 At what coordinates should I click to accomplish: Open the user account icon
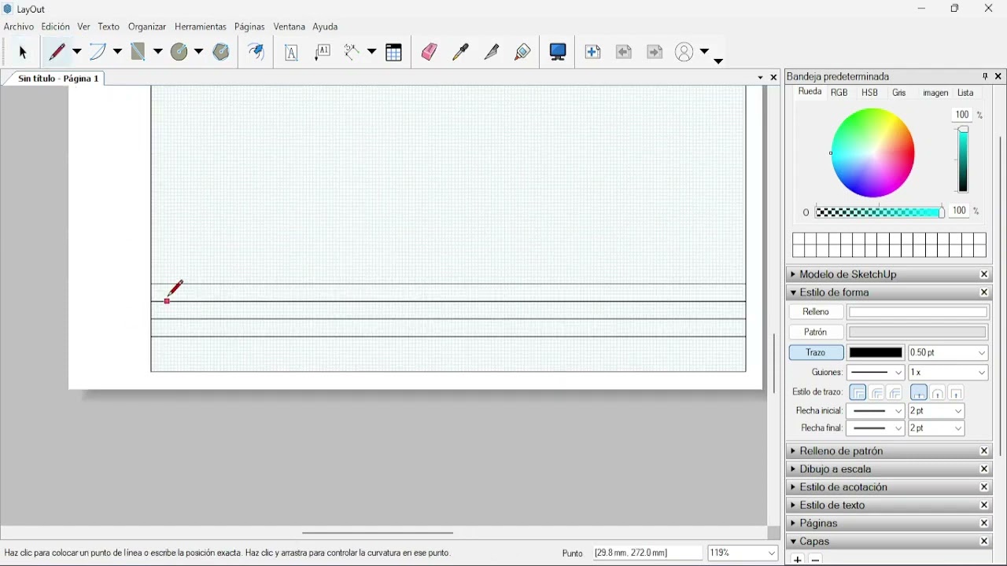pyautogui.click(x=685, y=53)
